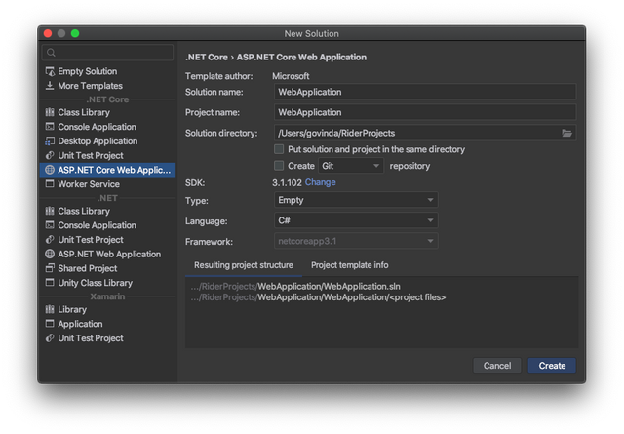
Task: Choose the Desktop Application template icon
Action: coord(50,141)
